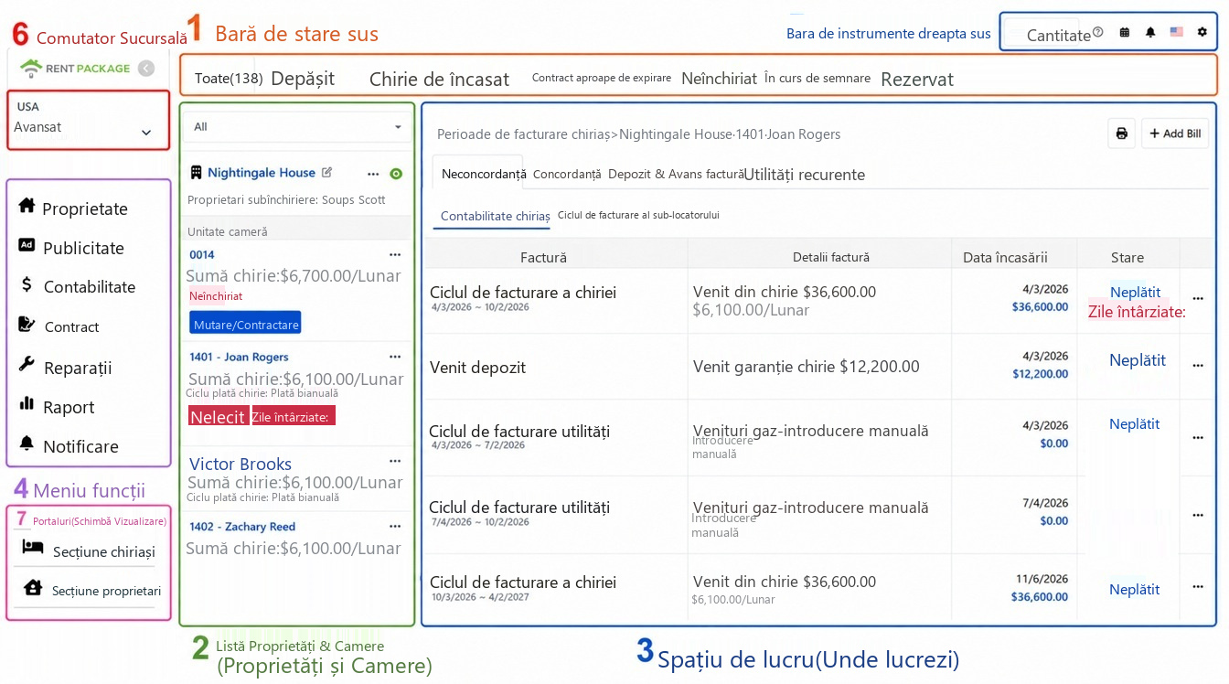Open the calendar icon in top toolbar
1229x684 pixels.
click(x=1124, y=32)
